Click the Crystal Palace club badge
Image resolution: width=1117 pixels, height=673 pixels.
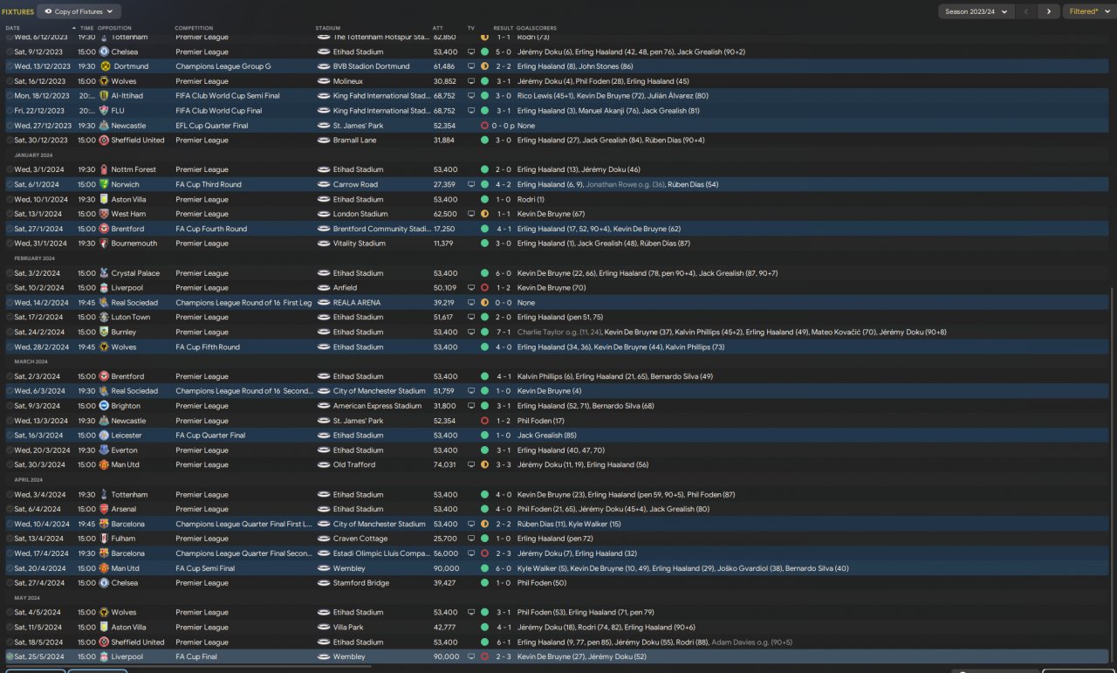pos(104,273)
